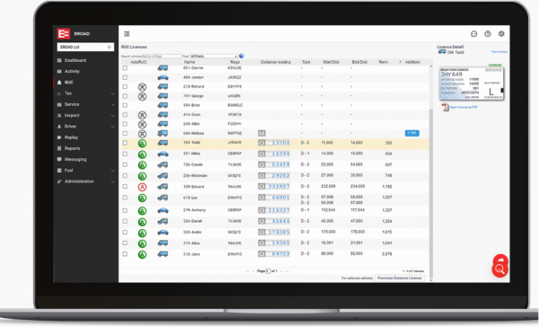The width and height of the screenshot is (539, 327).
Task: Click the manual M icon for Melissa
Action: [x=261, y=133]
